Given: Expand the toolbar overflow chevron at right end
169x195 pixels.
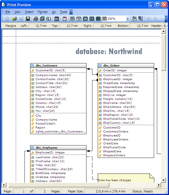Looking at the screenshot, I should coord(166,19).
